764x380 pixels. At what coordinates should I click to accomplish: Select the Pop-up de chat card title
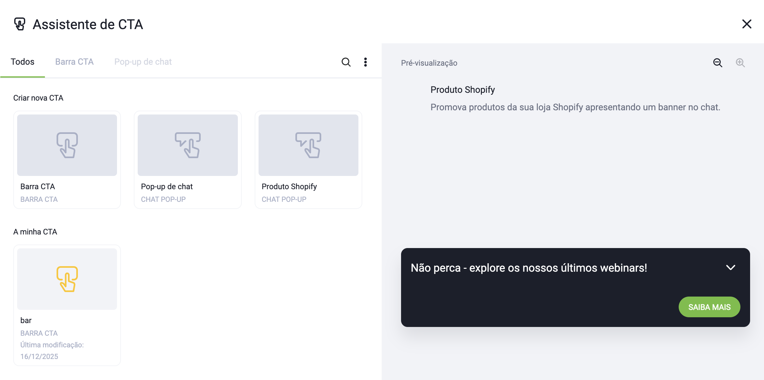(167, 187)
